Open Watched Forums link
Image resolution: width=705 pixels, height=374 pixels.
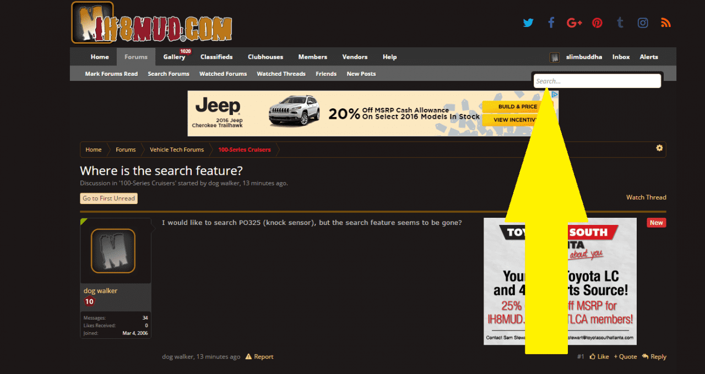click(223, 74)
